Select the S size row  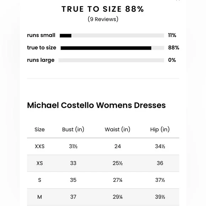click(x=103, y=180)
